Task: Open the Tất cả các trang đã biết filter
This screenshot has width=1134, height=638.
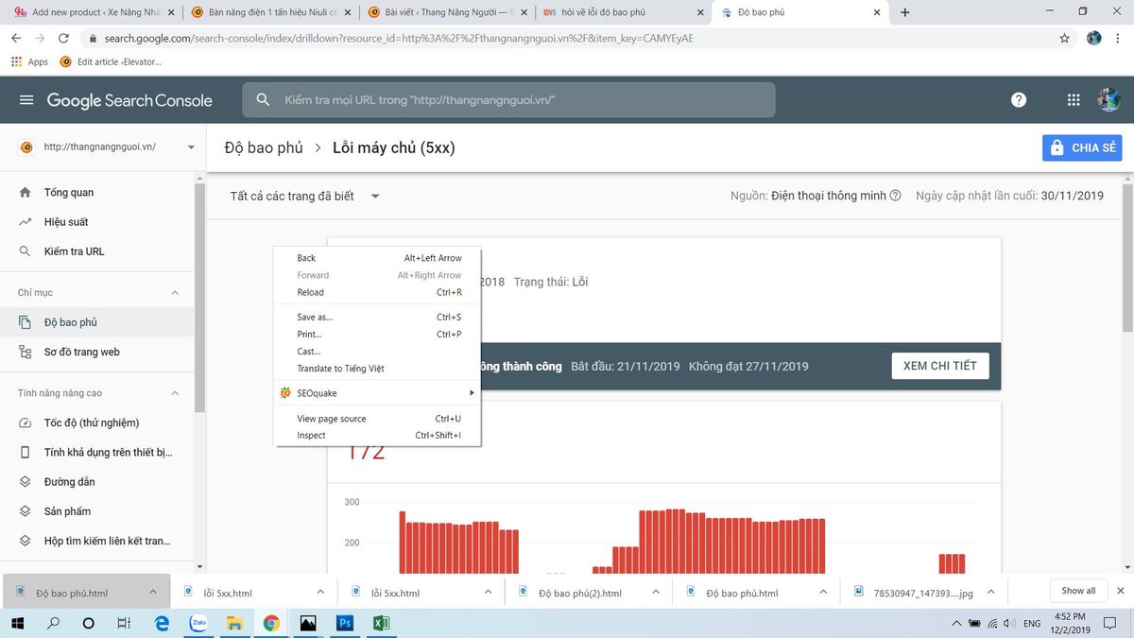Action: pos(305,196)
